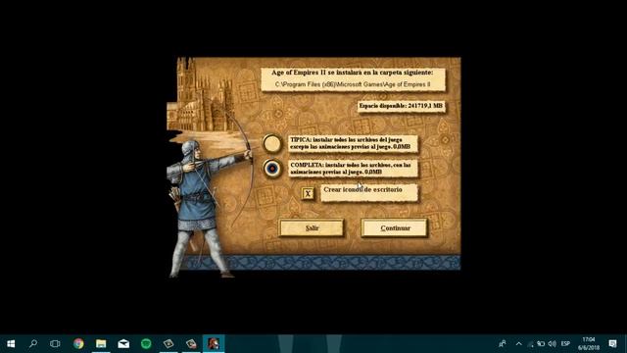627x353 pixels.
Task: Toggle the Crear icono de escritorio checkbox
Action: tap(308, 194)
